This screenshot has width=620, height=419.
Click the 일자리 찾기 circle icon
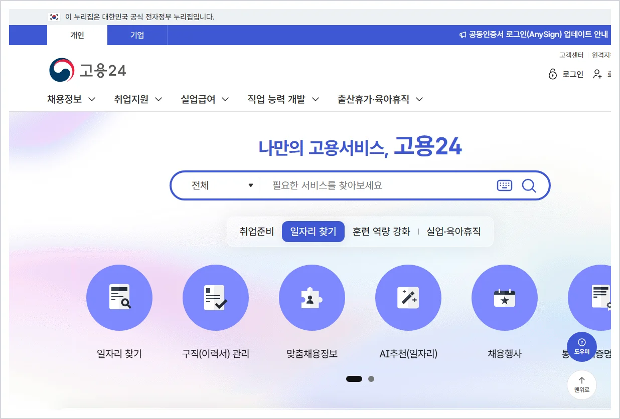(119, 298)
